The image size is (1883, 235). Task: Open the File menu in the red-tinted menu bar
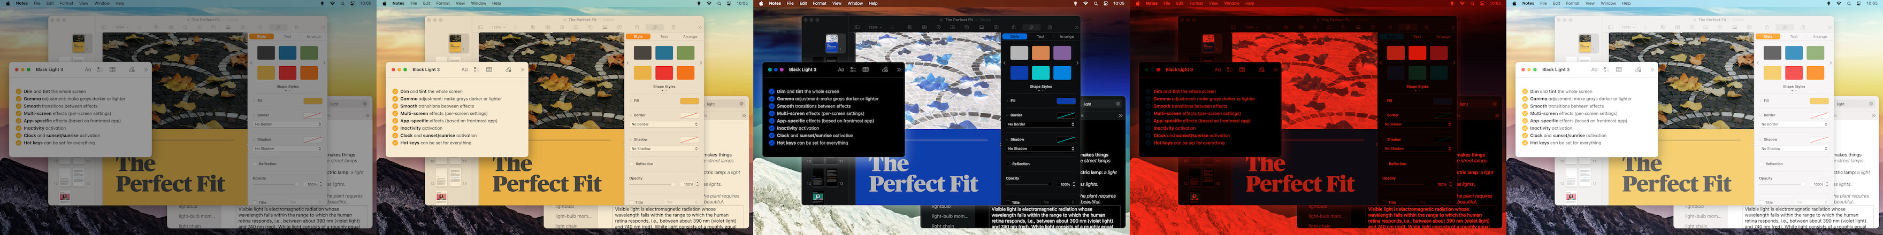(1167, 3)
